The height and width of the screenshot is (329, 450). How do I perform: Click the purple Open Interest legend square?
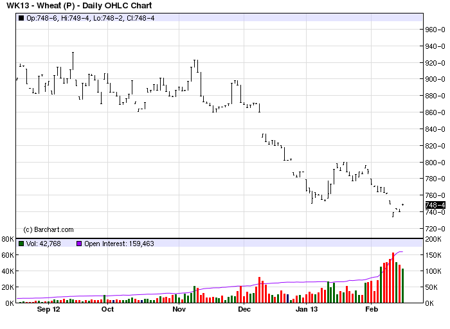[x=79, y=244]
